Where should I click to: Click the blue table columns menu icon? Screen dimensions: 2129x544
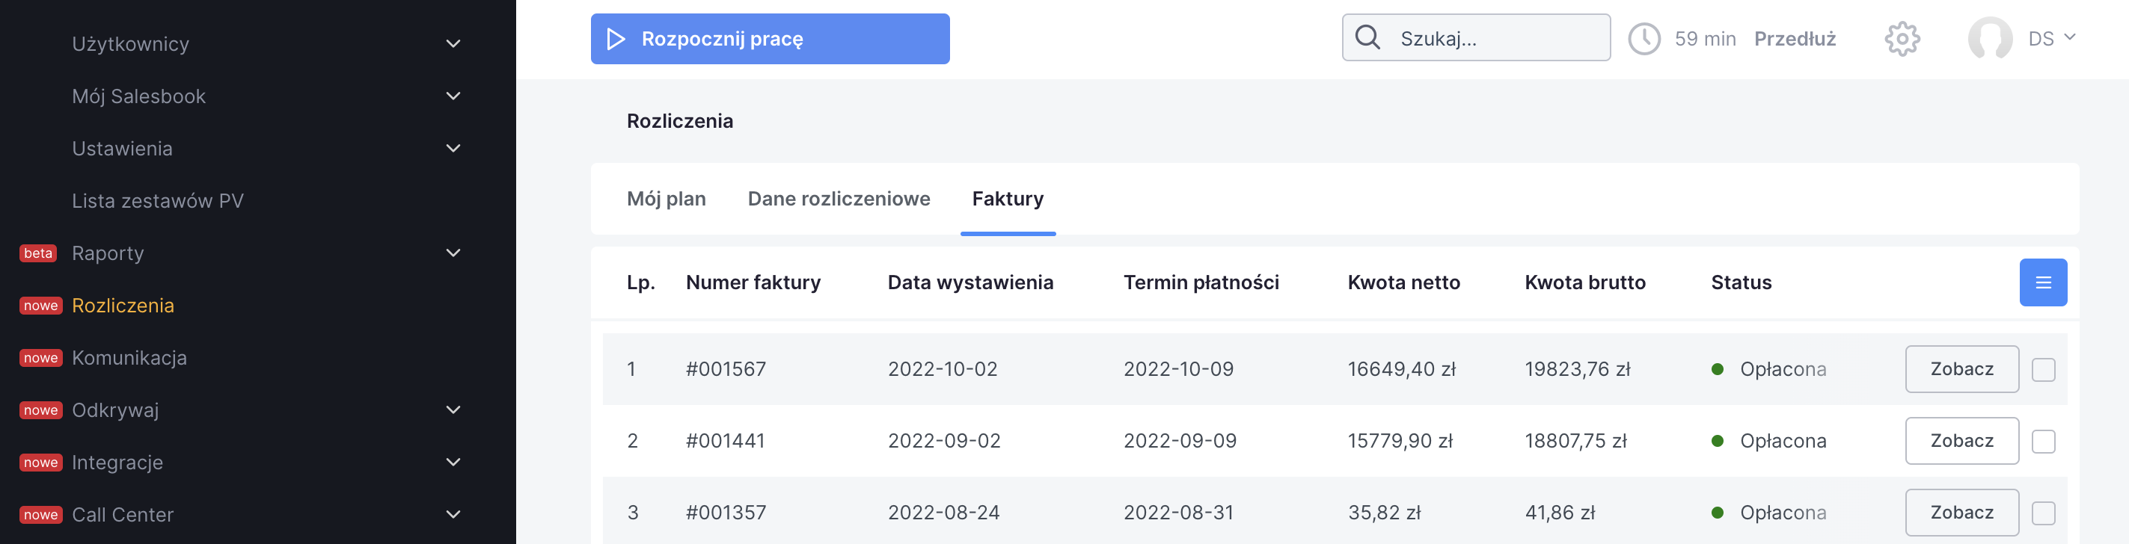[x=2042, y=283]
